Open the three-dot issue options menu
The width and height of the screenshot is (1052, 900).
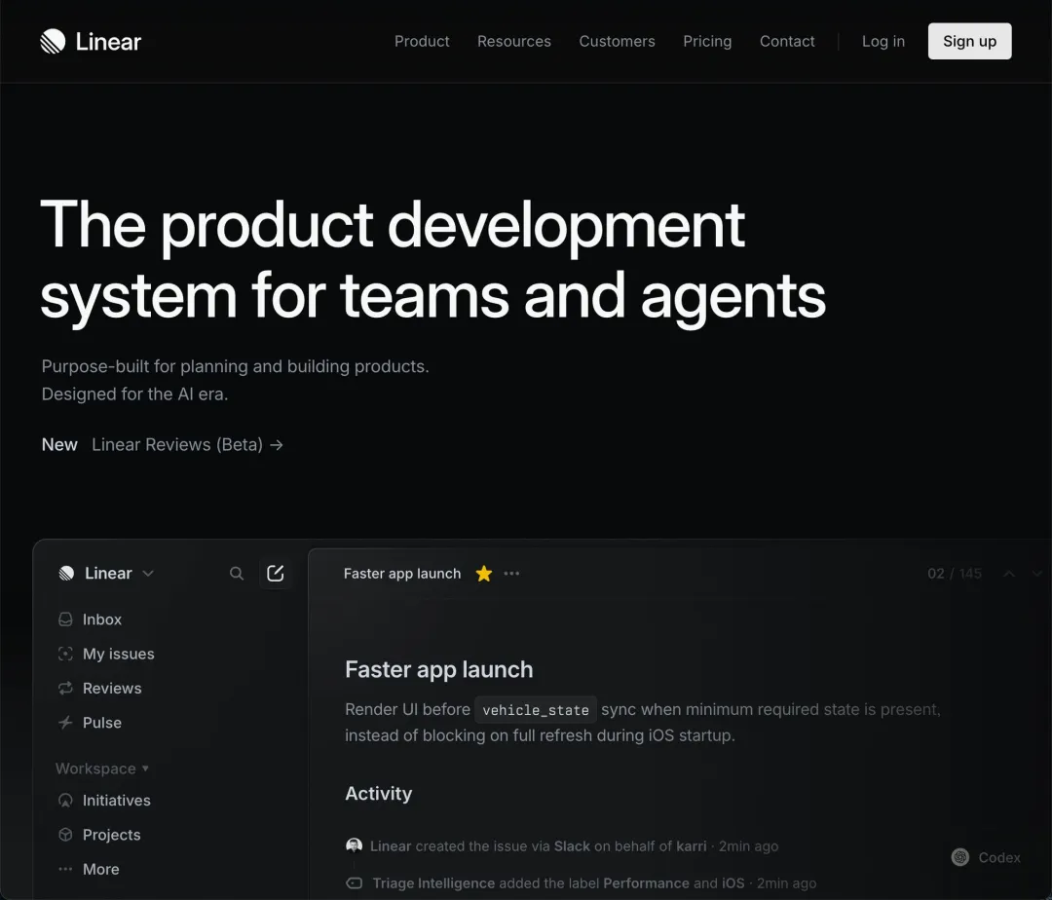click(512, 574)
